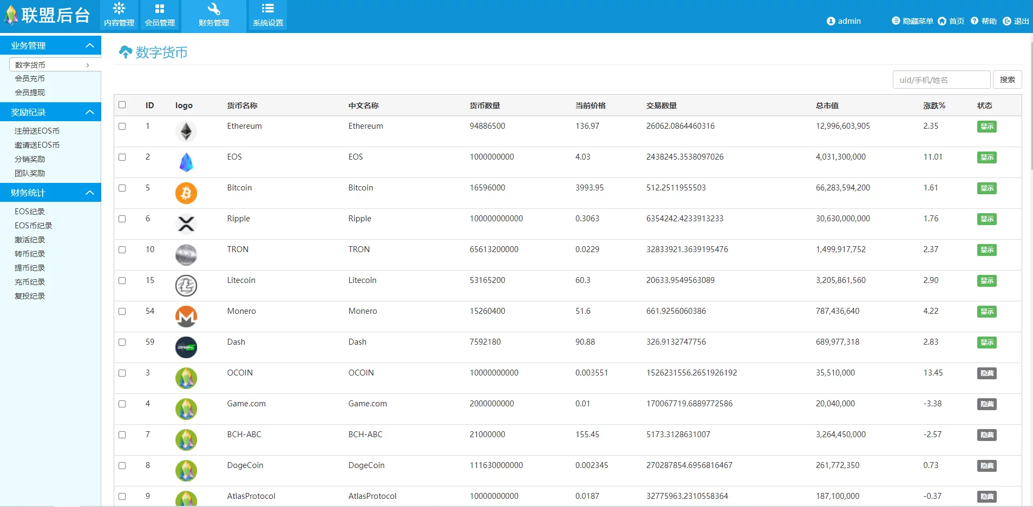The width and height of the screenshot is (1033, 507).
Task: Switch to the 财务管理 tab
Action: (213, 15)
